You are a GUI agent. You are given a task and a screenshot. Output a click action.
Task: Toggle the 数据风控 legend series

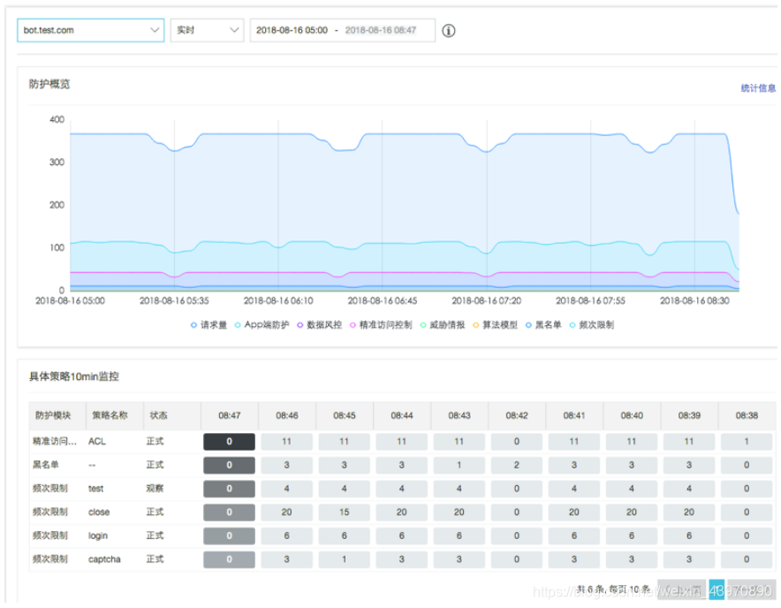pyautogui.click(x=319, y=325)
